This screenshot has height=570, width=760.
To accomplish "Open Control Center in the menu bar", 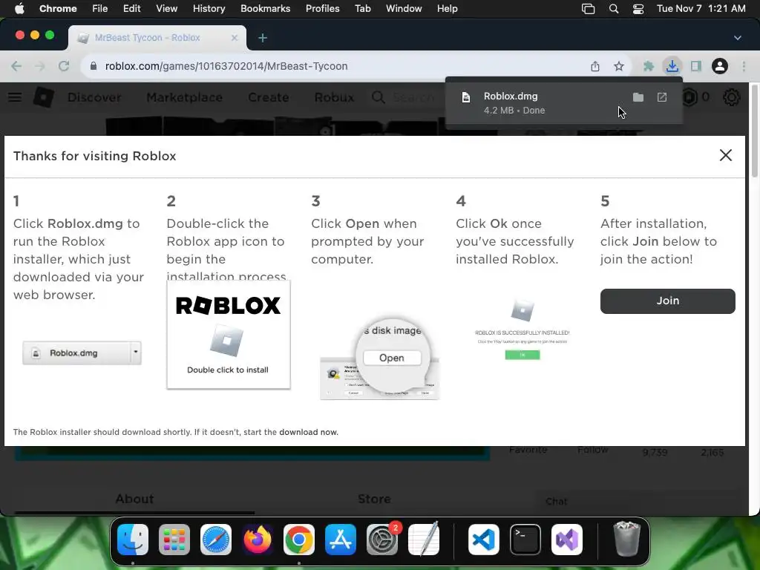I will (x=638, y=8).
